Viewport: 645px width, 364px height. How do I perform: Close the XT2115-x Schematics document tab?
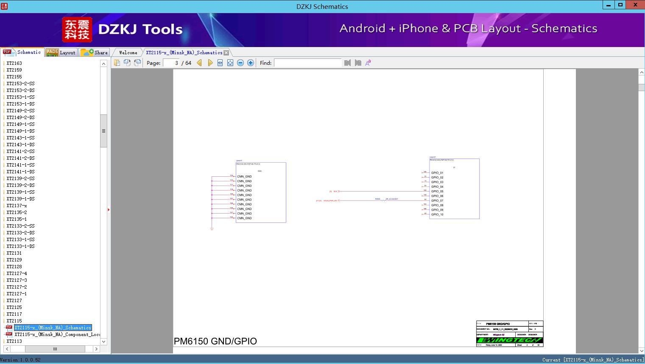pyautogui.click(x=226, y=53)
